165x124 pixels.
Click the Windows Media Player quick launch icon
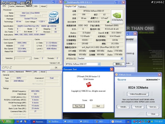point(25,122)
